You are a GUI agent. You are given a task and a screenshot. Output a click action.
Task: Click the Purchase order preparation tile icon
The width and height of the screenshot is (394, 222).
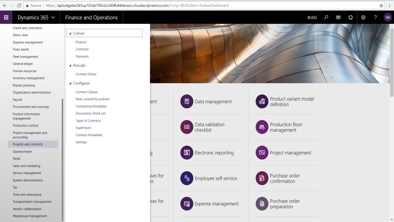(262, 204)
